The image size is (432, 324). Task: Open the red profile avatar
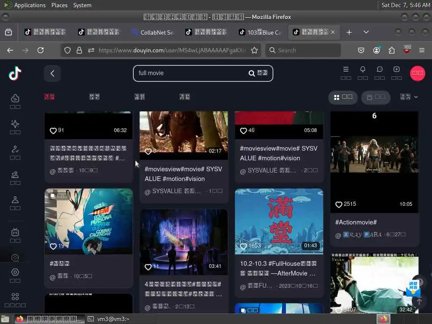click(x=417, y=73)
